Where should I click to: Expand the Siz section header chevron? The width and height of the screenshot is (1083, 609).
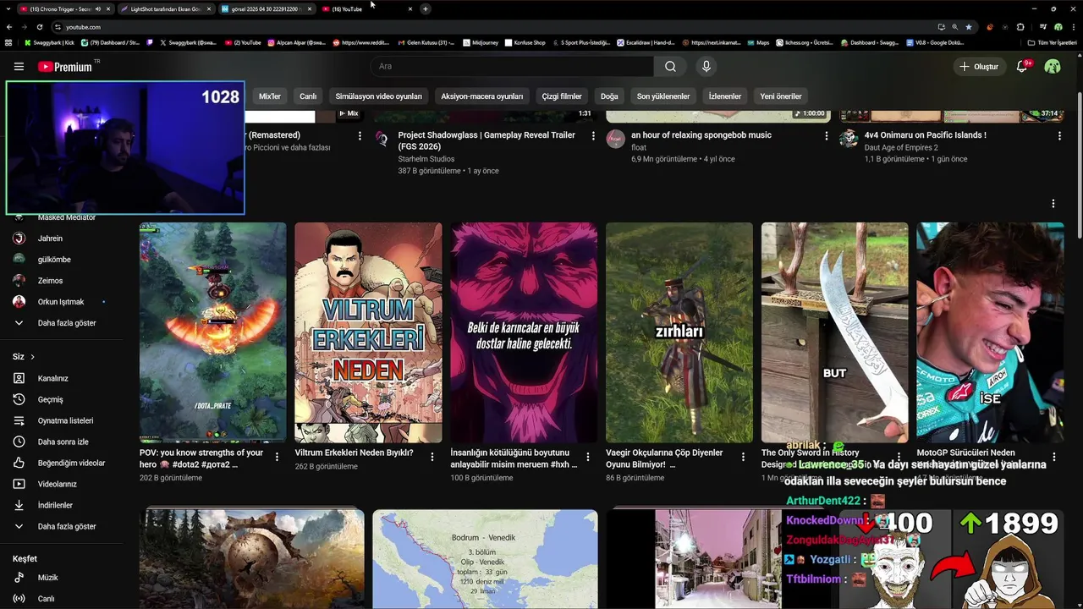pos(32,357)
